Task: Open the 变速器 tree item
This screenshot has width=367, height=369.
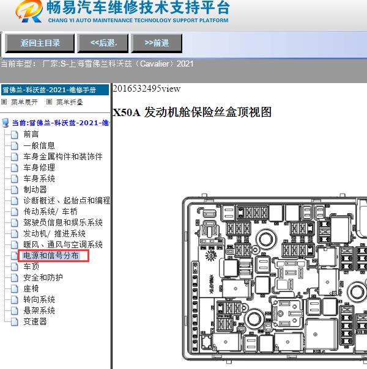Action: tap(35, 322)
